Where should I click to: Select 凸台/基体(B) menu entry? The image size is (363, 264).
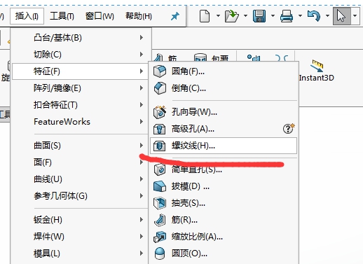(80, 38)
